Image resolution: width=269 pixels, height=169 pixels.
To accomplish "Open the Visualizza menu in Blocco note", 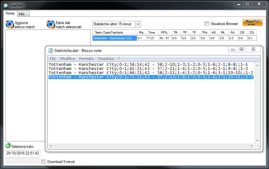I will (x=106, y=59).
